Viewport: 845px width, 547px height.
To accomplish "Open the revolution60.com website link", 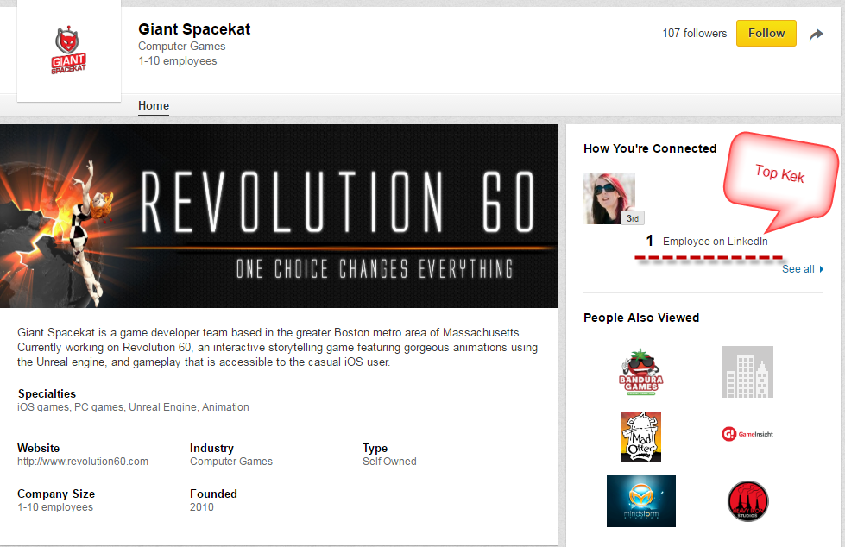I will click(x=83, y=462).
